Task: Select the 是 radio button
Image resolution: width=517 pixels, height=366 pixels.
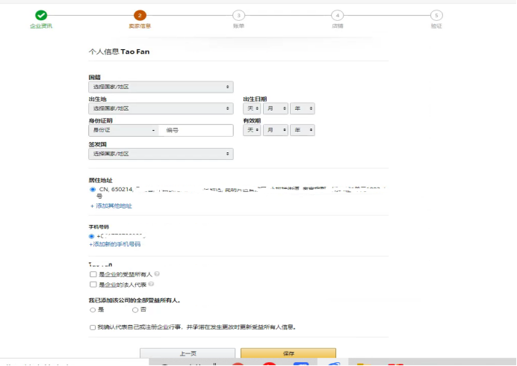Action: click(x=93, y=309)
